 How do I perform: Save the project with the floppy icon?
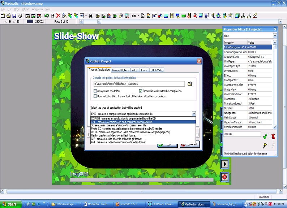point(14,16)
